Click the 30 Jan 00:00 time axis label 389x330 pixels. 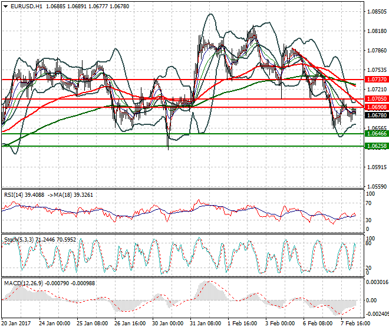pyautogui.click(x=168, y=324)
